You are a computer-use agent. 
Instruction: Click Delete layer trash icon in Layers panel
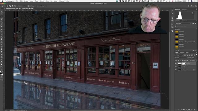pos(194,110)
